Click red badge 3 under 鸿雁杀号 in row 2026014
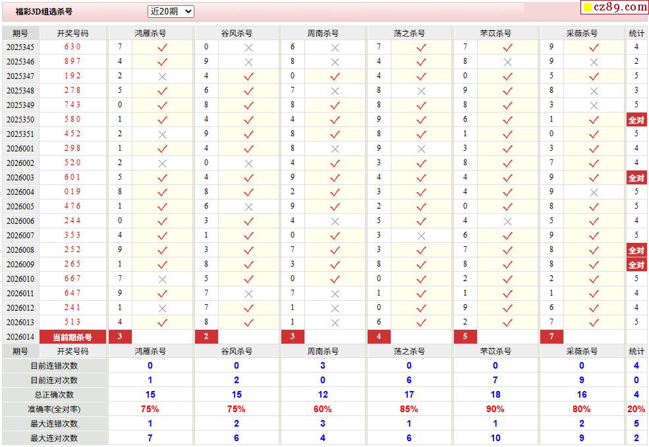Screen dimensions: 649x447 point(120,336)
